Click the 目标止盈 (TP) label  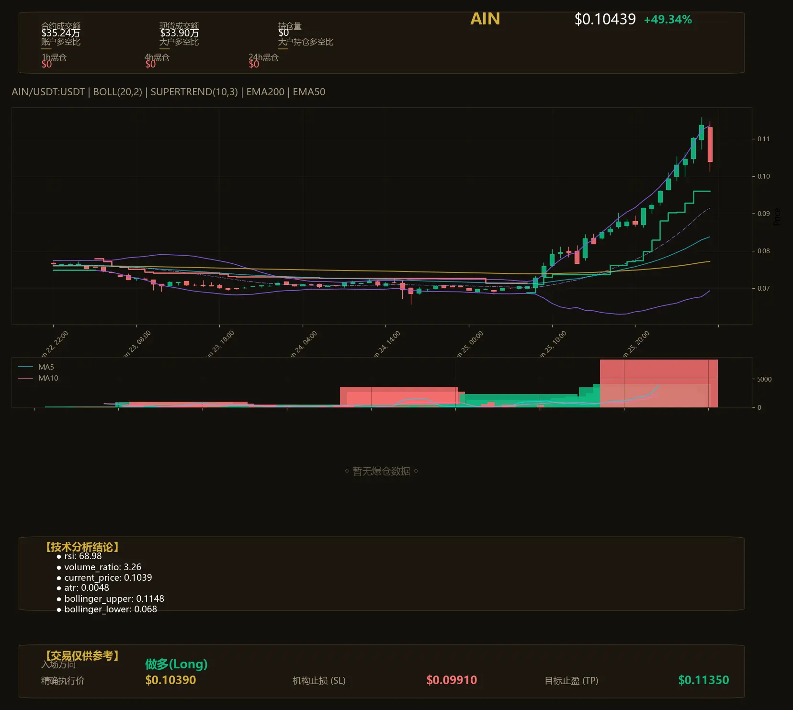571,680
